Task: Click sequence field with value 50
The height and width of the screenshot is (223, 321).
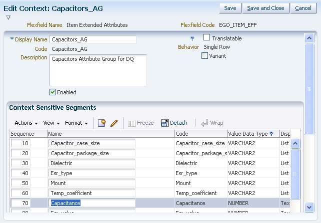Action: coord(20,183)
